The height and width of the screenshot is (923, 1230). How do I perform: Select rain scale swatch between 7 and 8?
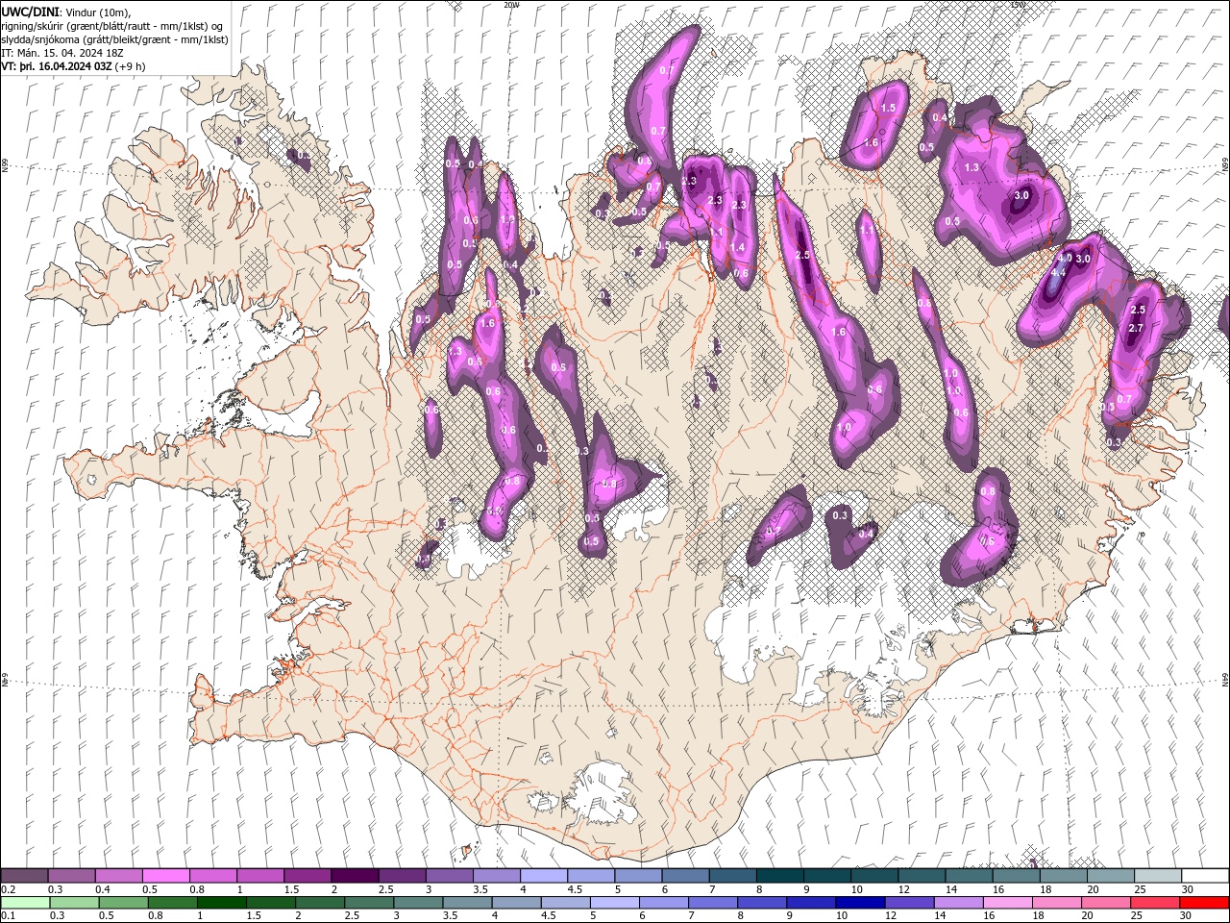[712, 903]
